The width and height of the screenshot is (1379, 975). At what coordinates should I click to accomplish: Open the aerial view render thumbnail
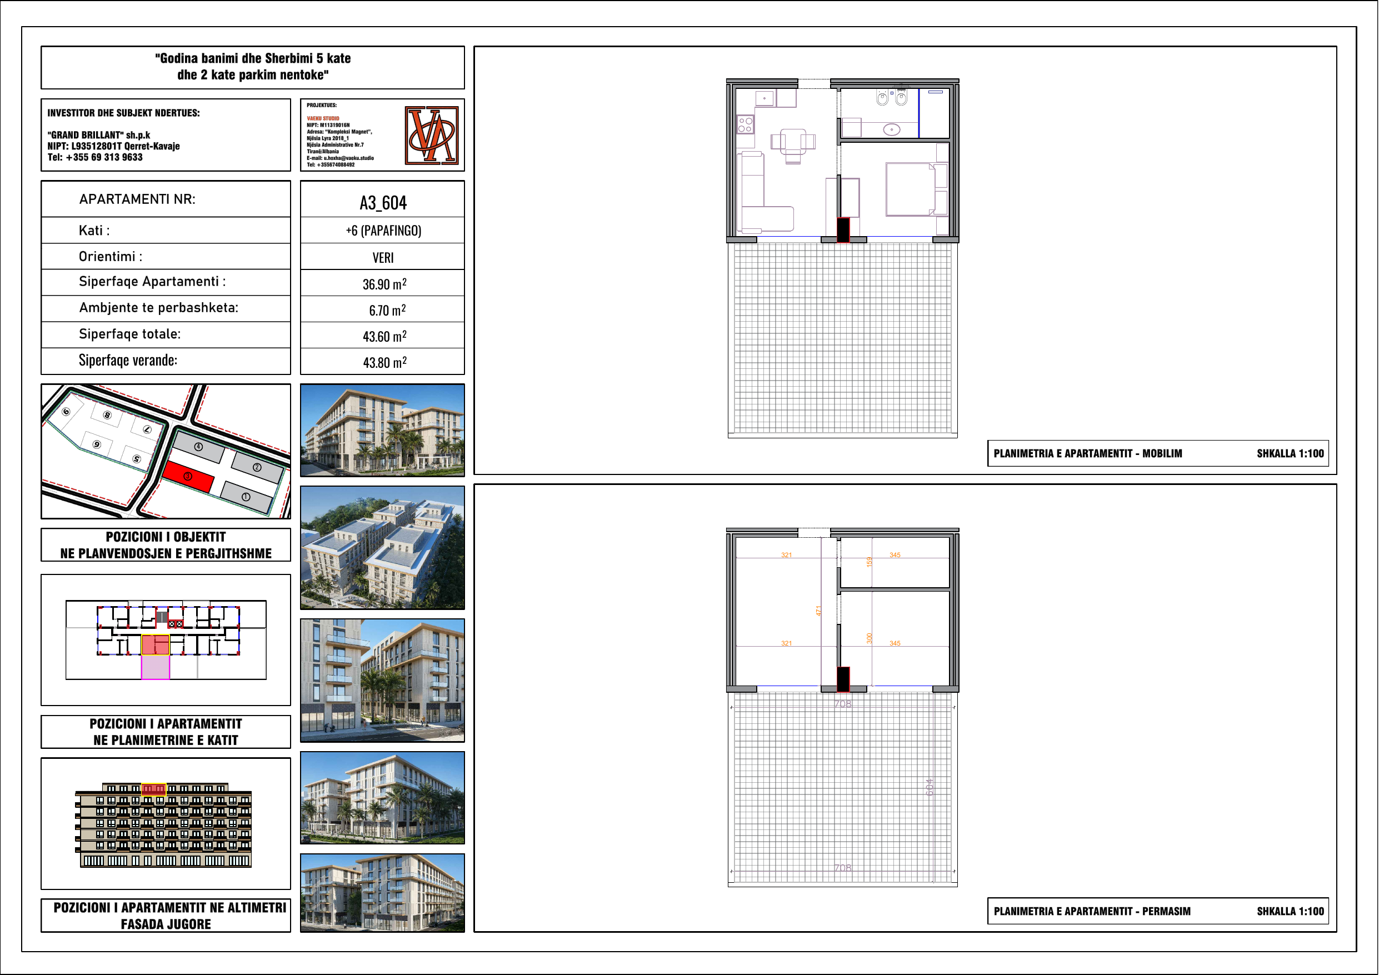click(383, 548)
